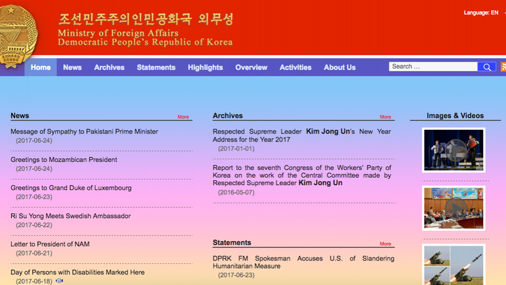
Task: Open the Highlights menu item
Action: (x=205, y=67)
